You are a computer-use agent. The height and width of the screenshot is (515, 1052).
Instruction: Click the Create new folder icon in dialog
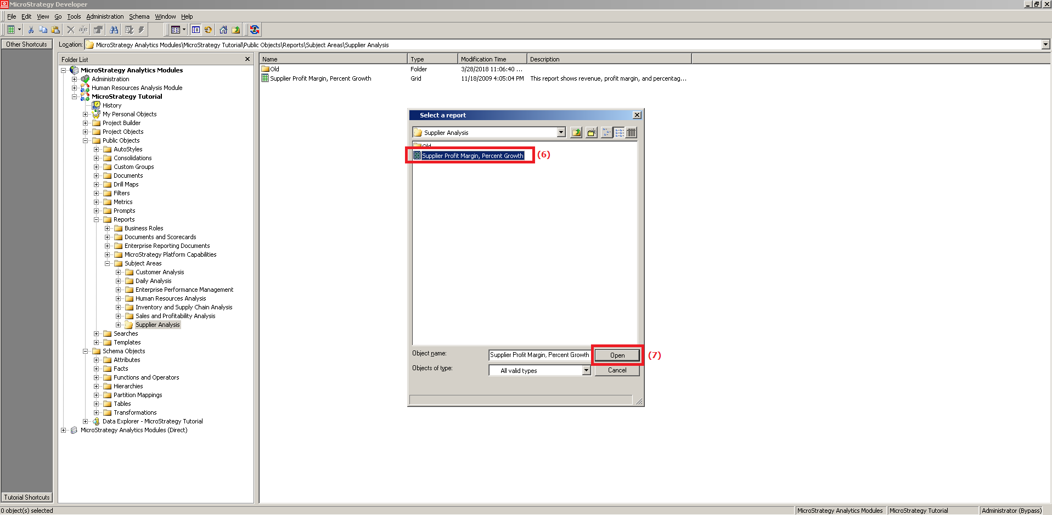pyautogui.click(x=592, y=133)
